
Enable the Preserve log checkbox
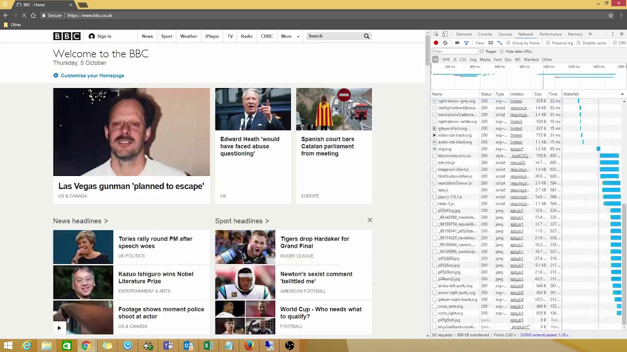(x=548, y=43)
